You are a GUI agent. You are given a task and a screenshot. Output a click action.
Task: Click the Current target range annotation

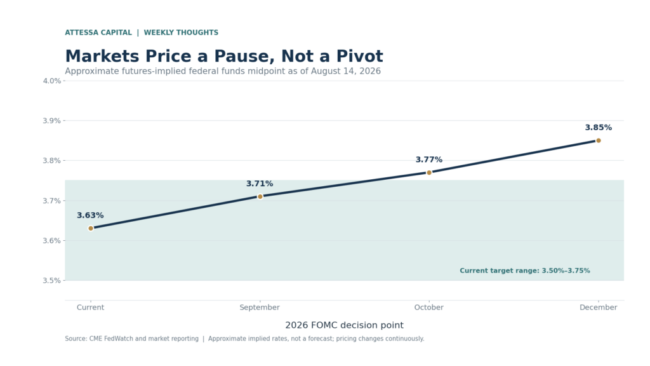(x=525, y=271)
